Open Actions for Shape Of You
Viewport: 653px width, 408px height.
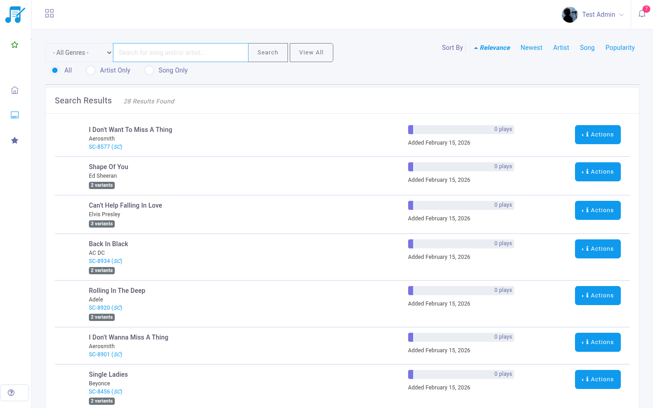pyautogui.click(x=598, y=172)
